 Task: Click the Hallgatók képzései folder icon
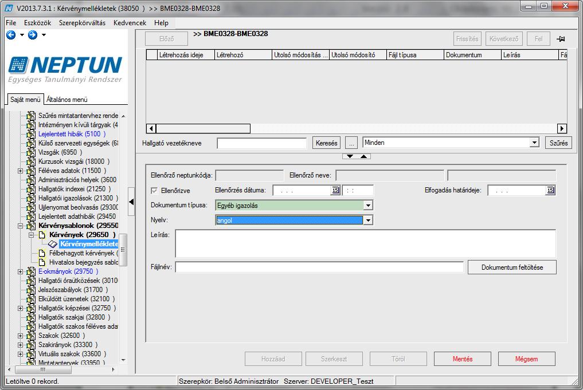[x=31, y=308]
